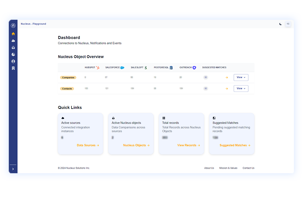Open the user avatar menu

pos(288,24)
